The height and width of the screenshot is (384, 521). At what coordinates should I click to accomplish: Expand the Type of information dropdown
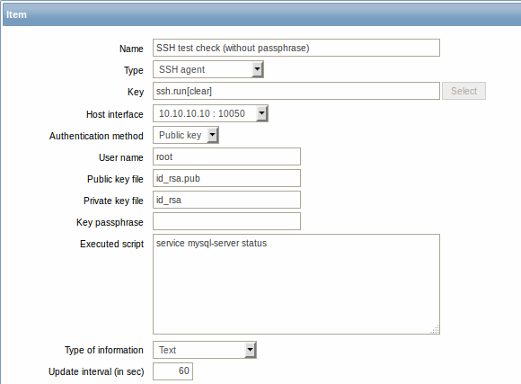(x=205, y=350)
